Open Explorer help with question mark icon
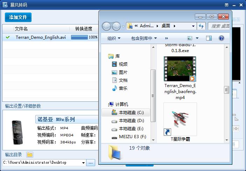 tap(222, 38)
